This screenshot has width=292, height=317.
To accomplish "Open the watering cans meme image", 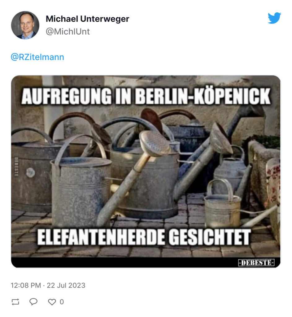I will click(146, 172).
